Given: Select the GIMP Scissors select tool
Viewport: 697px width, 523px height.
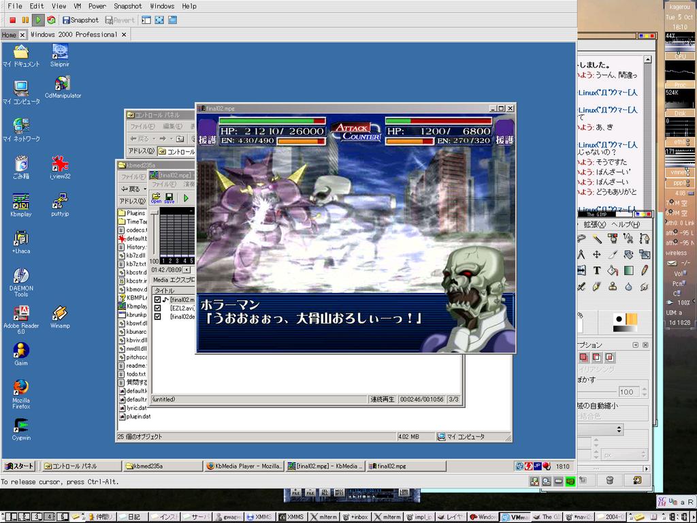Looking at the screenshot, I should (628, 239).
